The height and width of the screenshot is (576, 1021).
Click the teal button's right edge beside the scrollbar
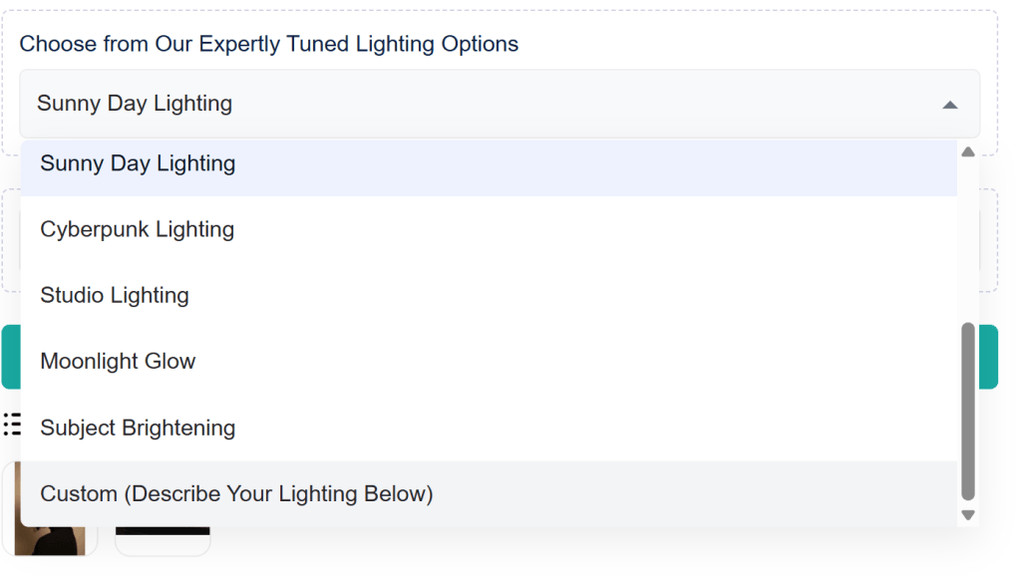click(x=988, y=357)
